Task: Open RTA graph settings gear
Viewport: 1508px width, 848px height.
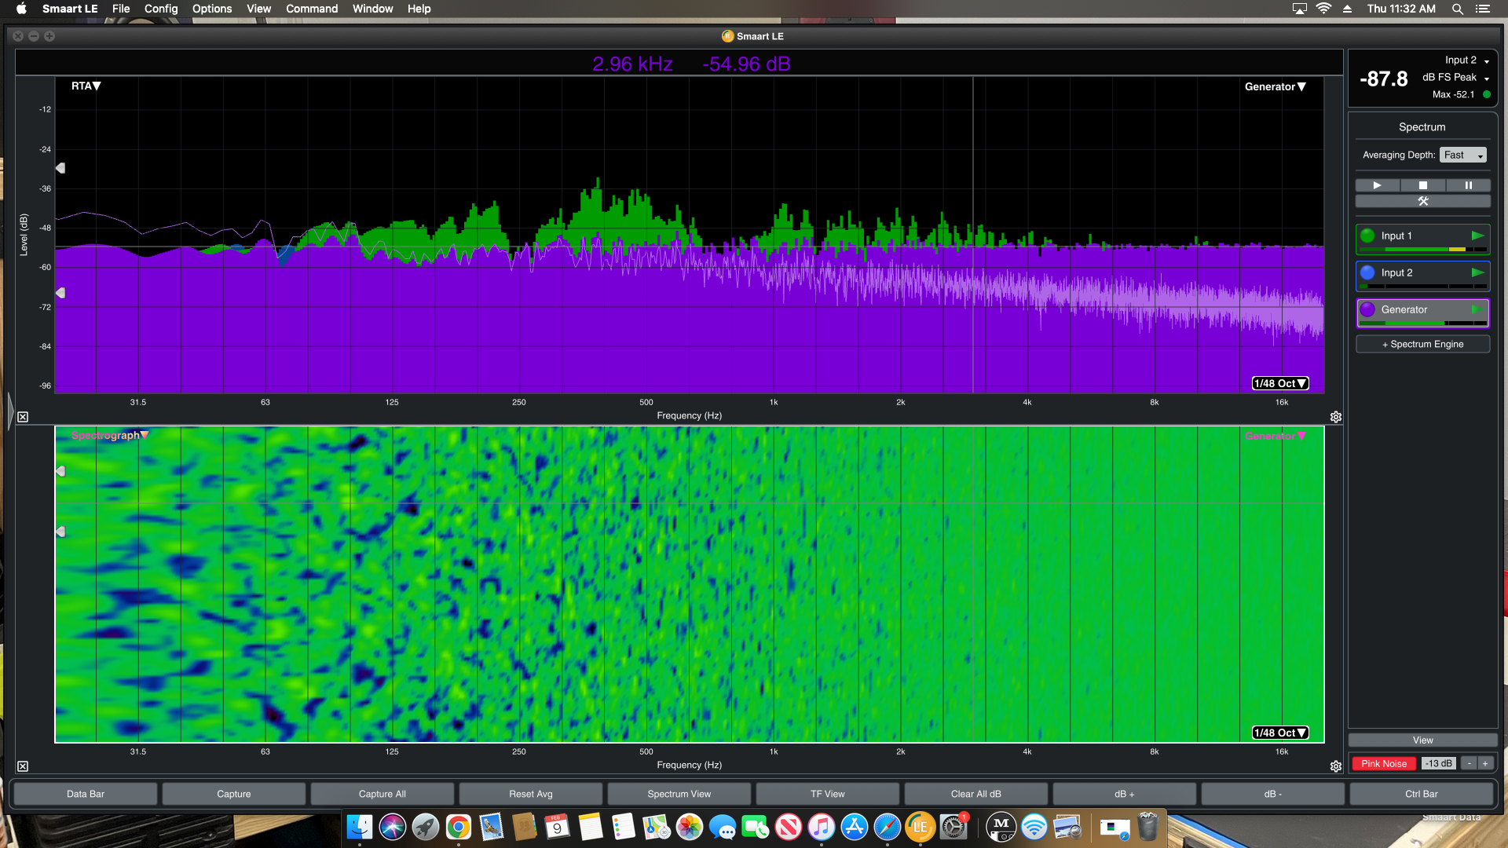Action: [x=1335, y=417]
